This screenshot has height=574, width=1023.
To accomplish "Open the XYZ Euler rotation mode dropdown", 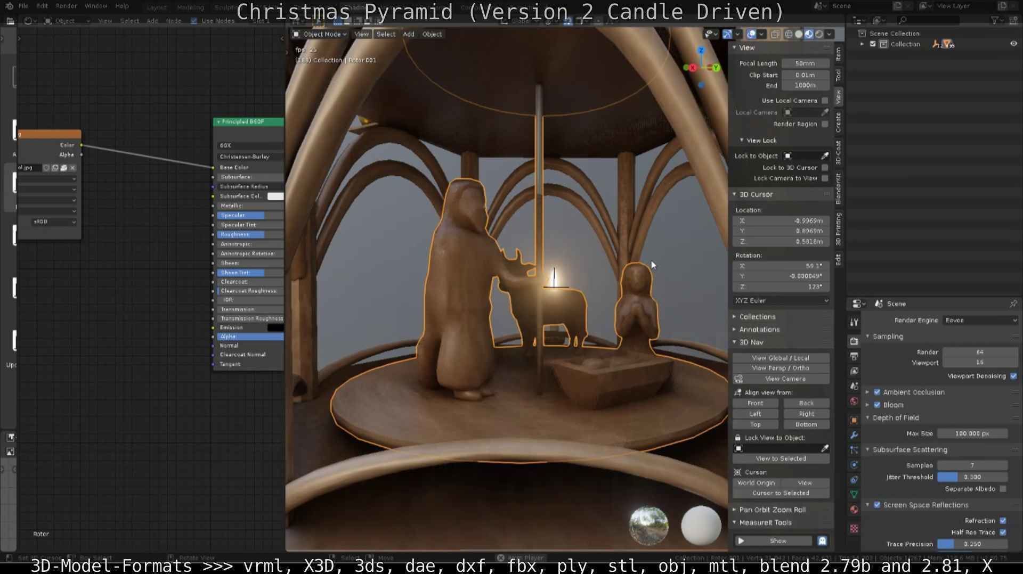I will 781,301.
